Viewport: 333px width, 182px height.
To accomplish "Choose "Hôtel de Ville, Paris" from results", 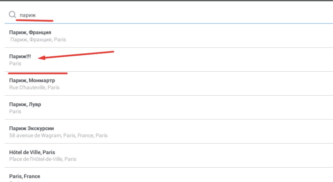I will pyautogui.click(x=32, y=152).
